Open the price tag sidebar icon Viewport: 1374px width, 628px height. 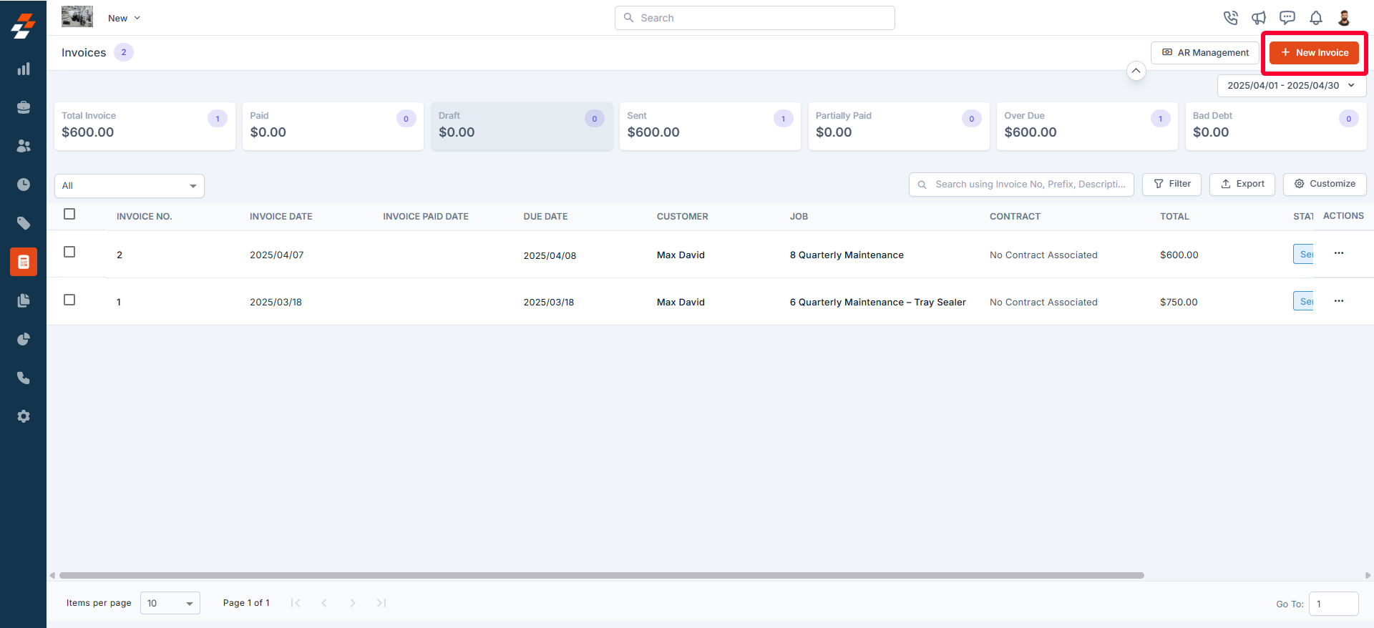[24, 223]
